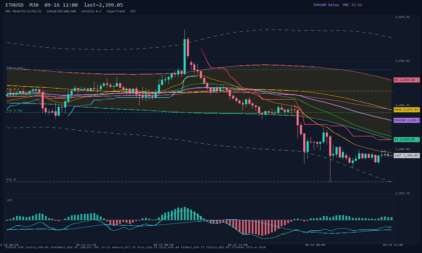Click the 09-15 12:00 time axis label

coord(238,245)
